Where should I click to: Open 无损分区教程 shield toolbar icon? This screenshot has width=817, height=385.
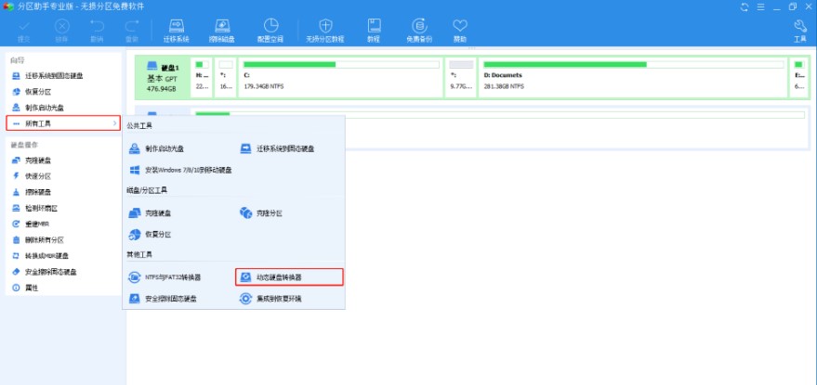point(325,31)
